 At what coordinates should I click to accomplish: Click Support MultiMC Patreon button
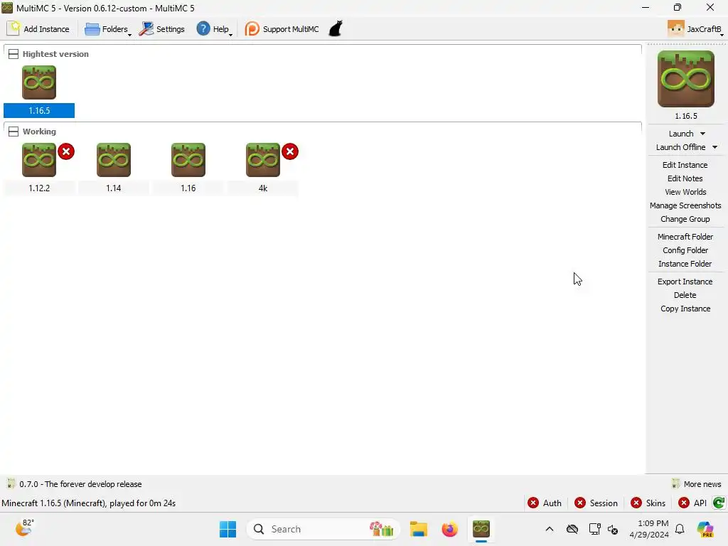click(282, 28)
